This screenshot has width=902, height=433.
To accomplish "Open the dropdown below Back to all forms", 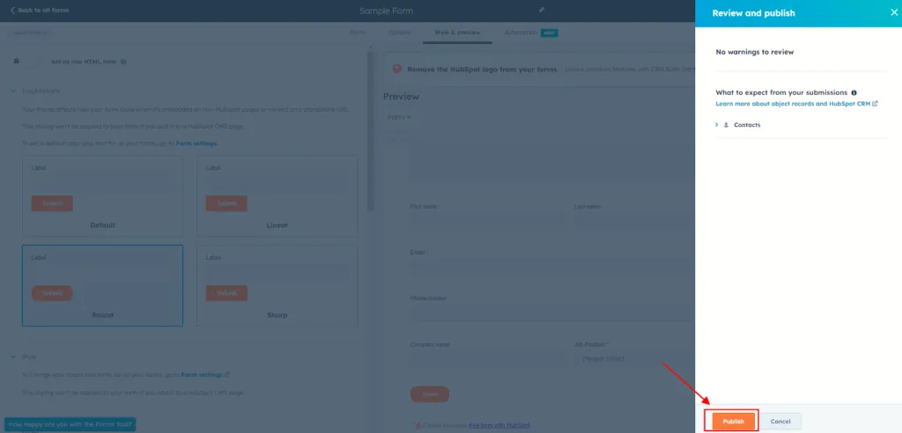I will 30,33.
